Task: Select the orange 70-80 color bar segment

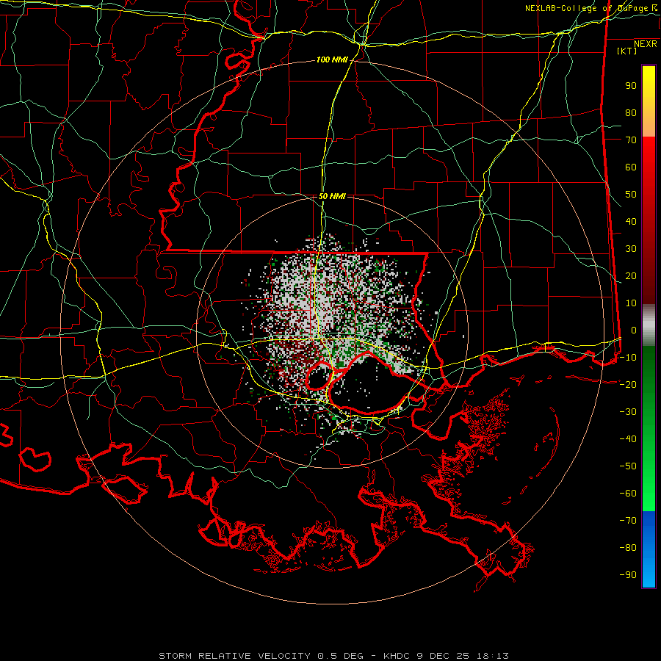Action: [649, 123]
